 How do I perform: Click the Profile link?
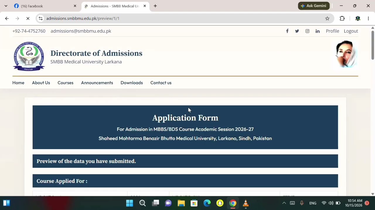click(x=333, y=31)
